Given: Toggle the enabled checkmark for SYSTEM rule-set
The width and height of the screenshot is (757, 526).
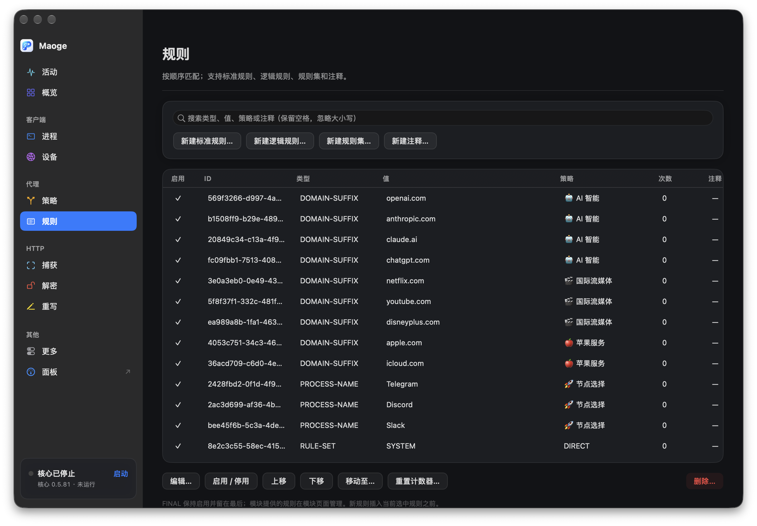Looking at the screenshot, I should (x=178, y=446).
